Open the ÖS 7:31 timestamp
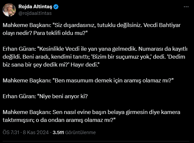The image size is (194, 143). [x=11, y=132]
